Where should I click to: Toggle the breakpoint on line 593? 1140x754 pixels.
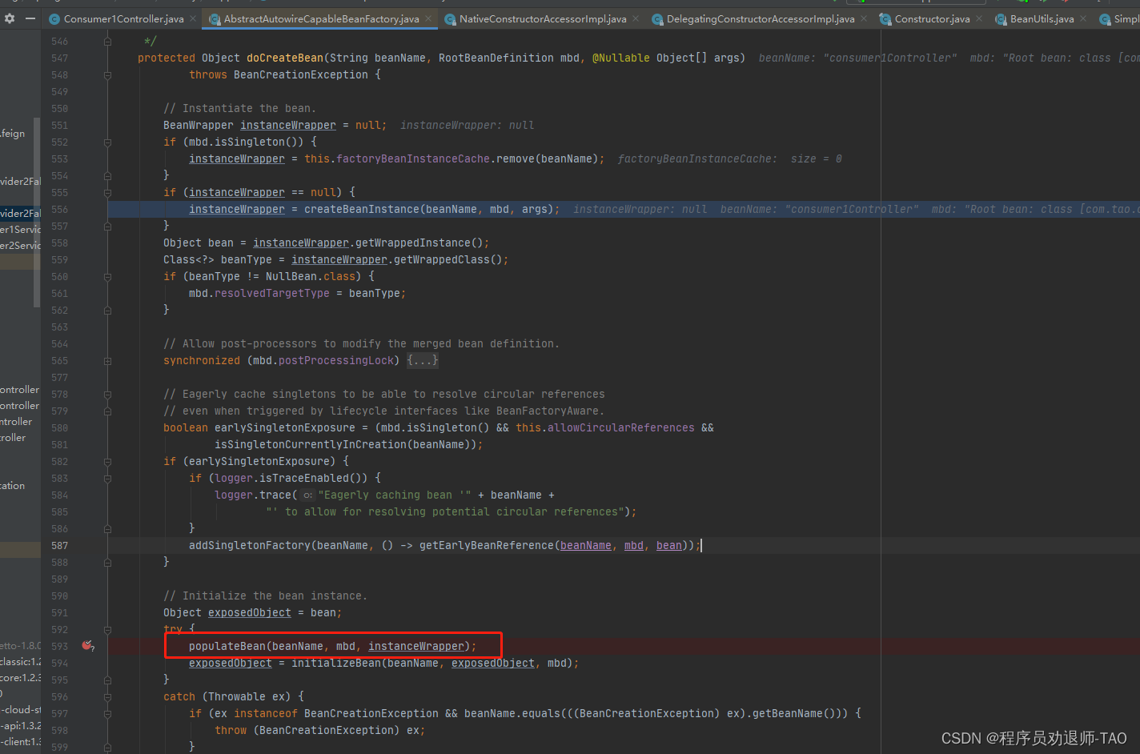(88, 646)
